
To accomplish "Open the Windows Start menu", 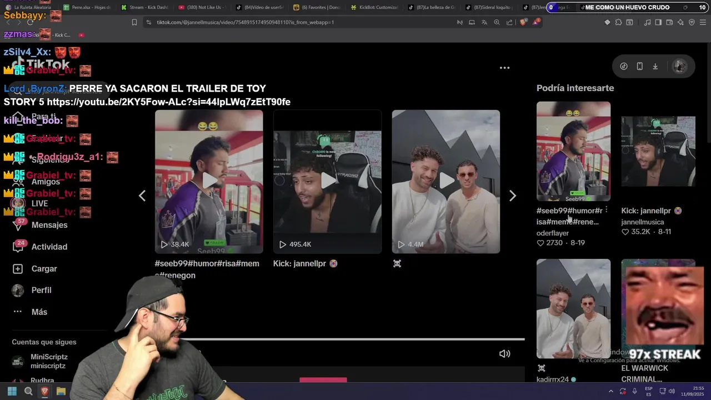I will (12, 391).
